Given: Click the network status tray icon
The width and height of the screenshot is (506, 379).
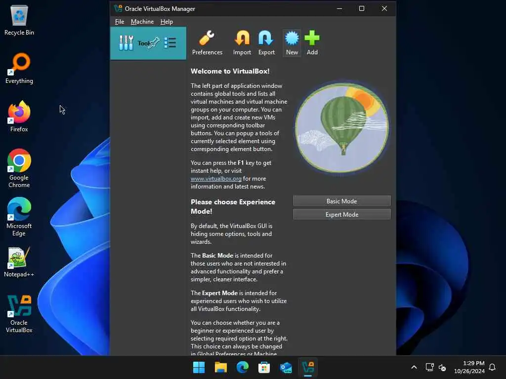Looking at the screenshot, I should (x=429, y=367).
